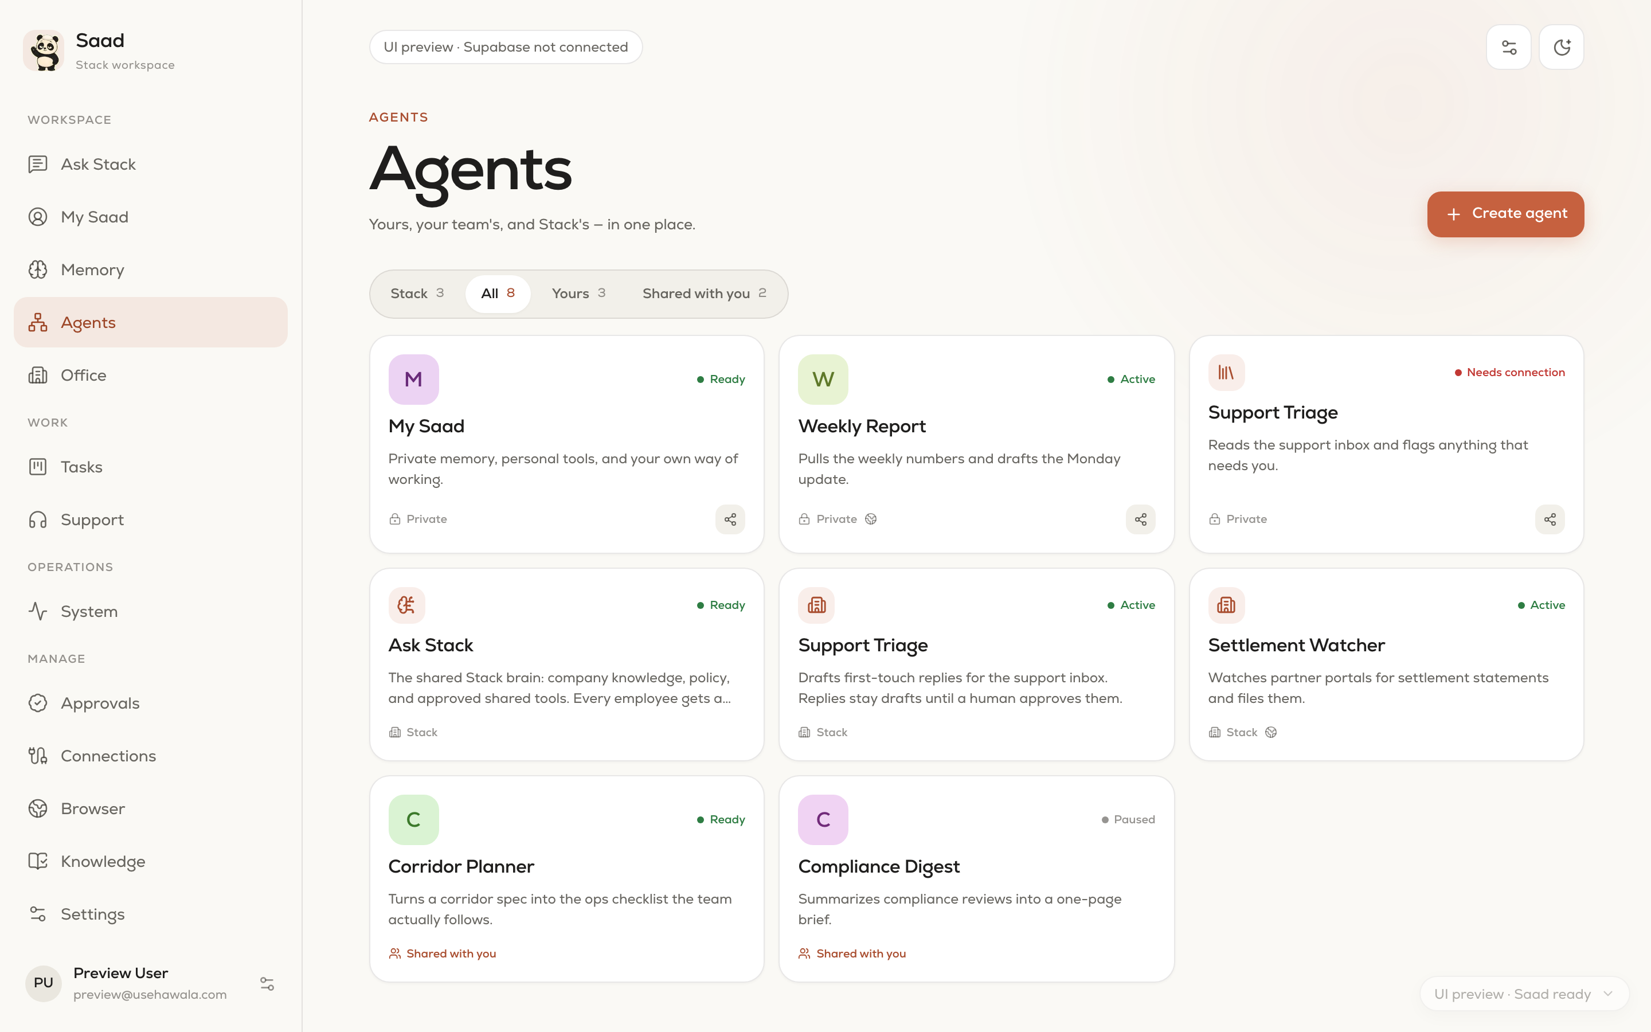Open Tasks in the sidebar
The height and width of the screenshot is (1032, 1651).
coord(150,467)
